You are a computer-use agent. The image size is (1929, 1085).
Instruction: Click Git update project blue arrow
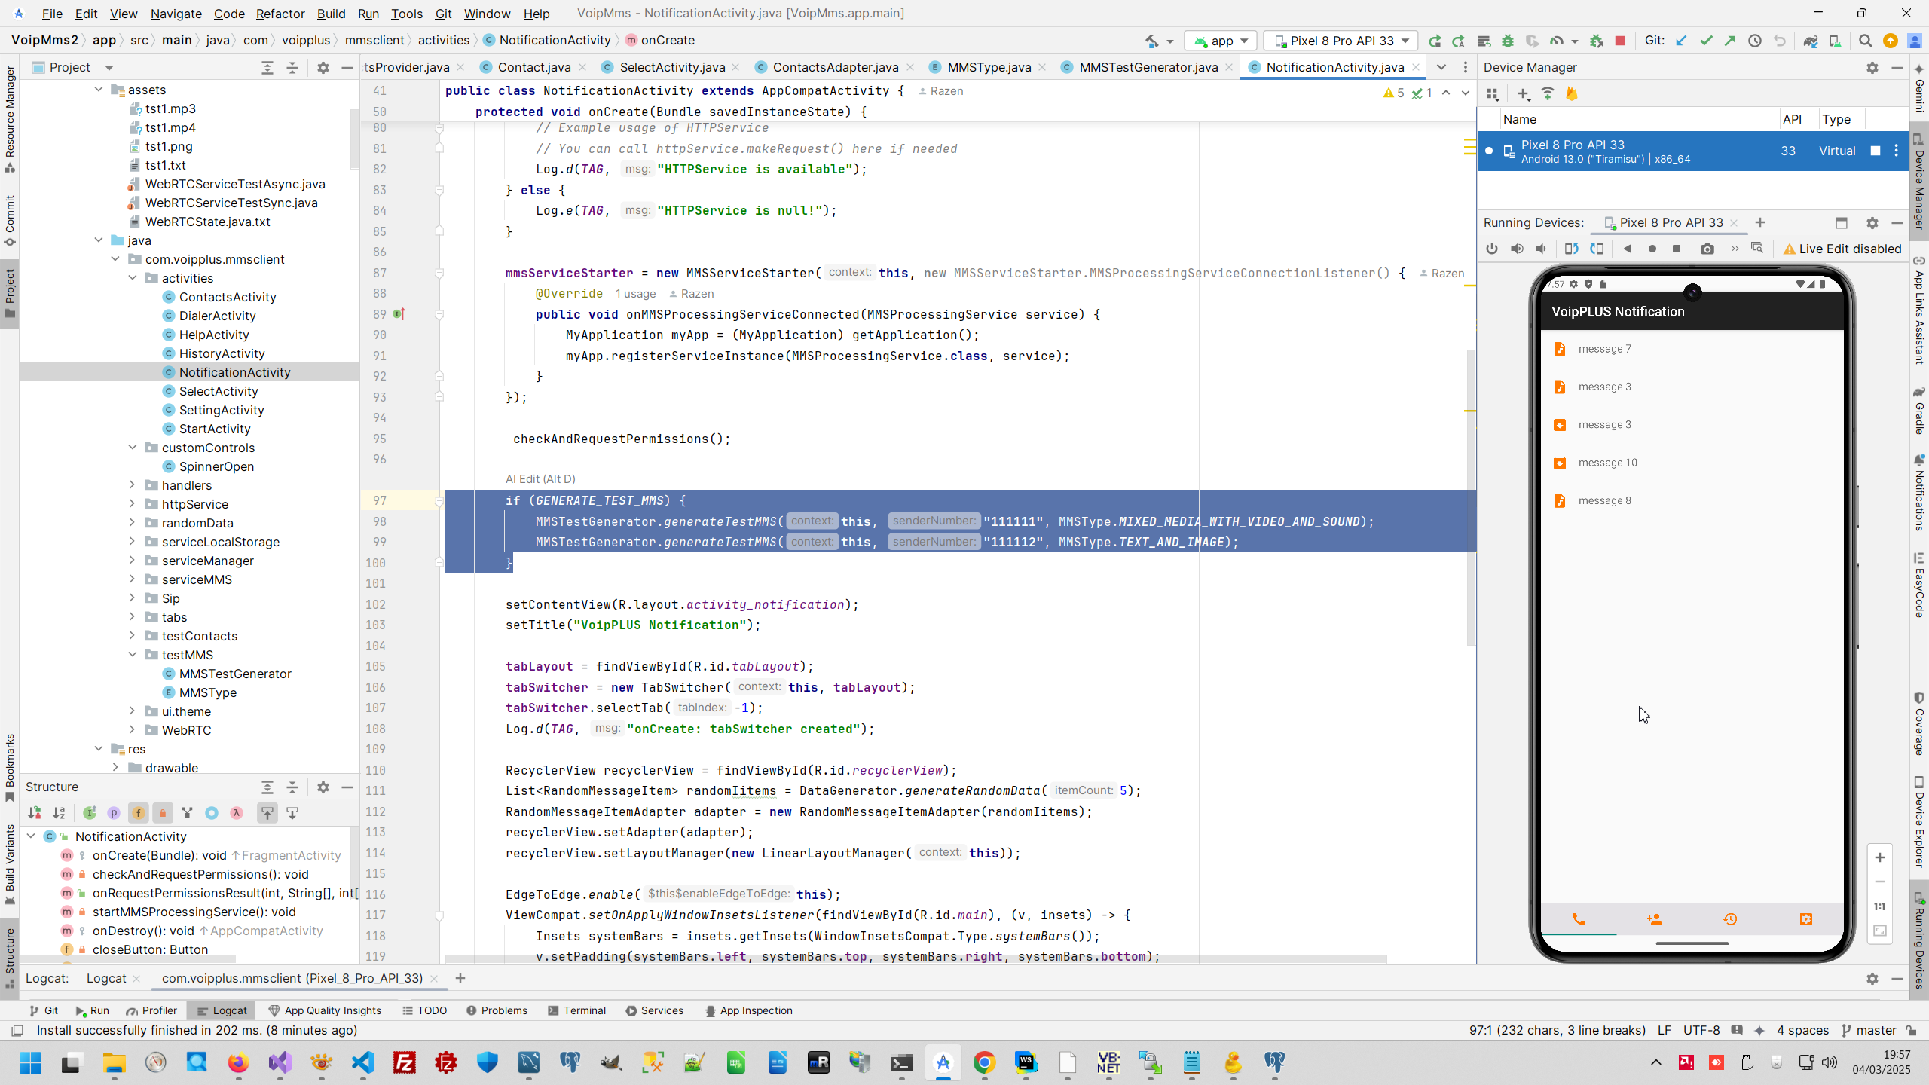[x=1681, y=41]
